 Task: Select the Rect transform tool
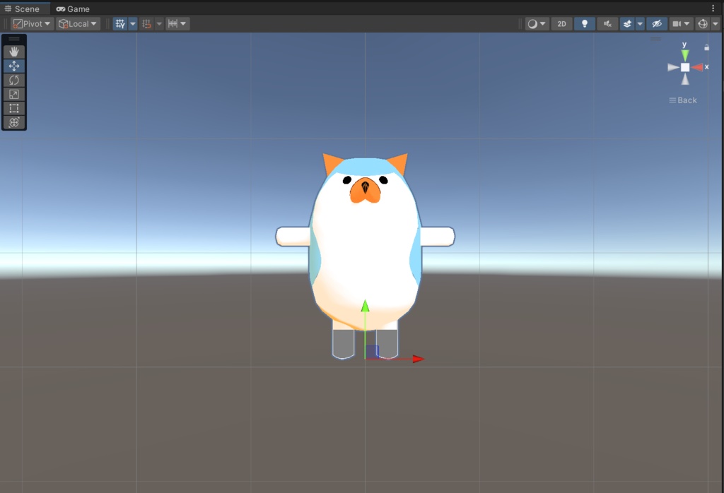point(14,108)
